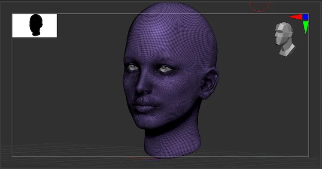322x169 pixels.
Task: Click the purple wireframe head model
Action: pyautogui.click(x=170, y=81)
